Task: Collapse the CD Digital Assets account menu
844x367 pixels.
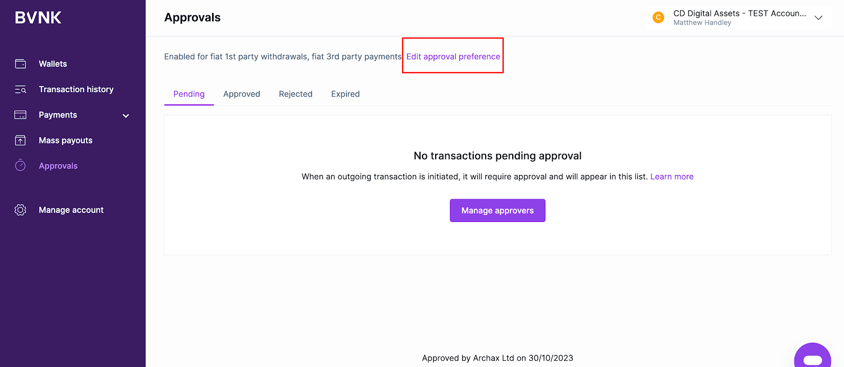Action: [818, 17]
